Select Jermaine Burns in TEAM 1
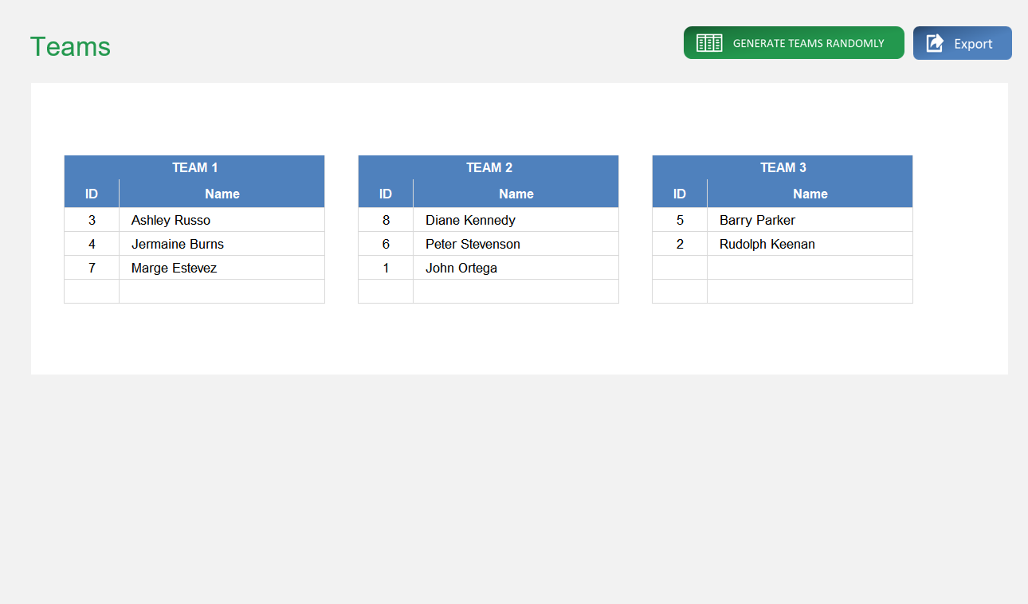Viewport: 1028px width, 604px height. click(x=176, y=244)
